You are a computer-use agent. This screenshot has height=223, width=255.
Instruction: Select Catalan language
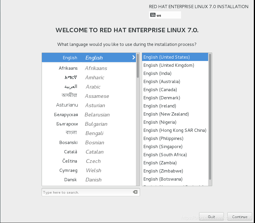[89, 152]
